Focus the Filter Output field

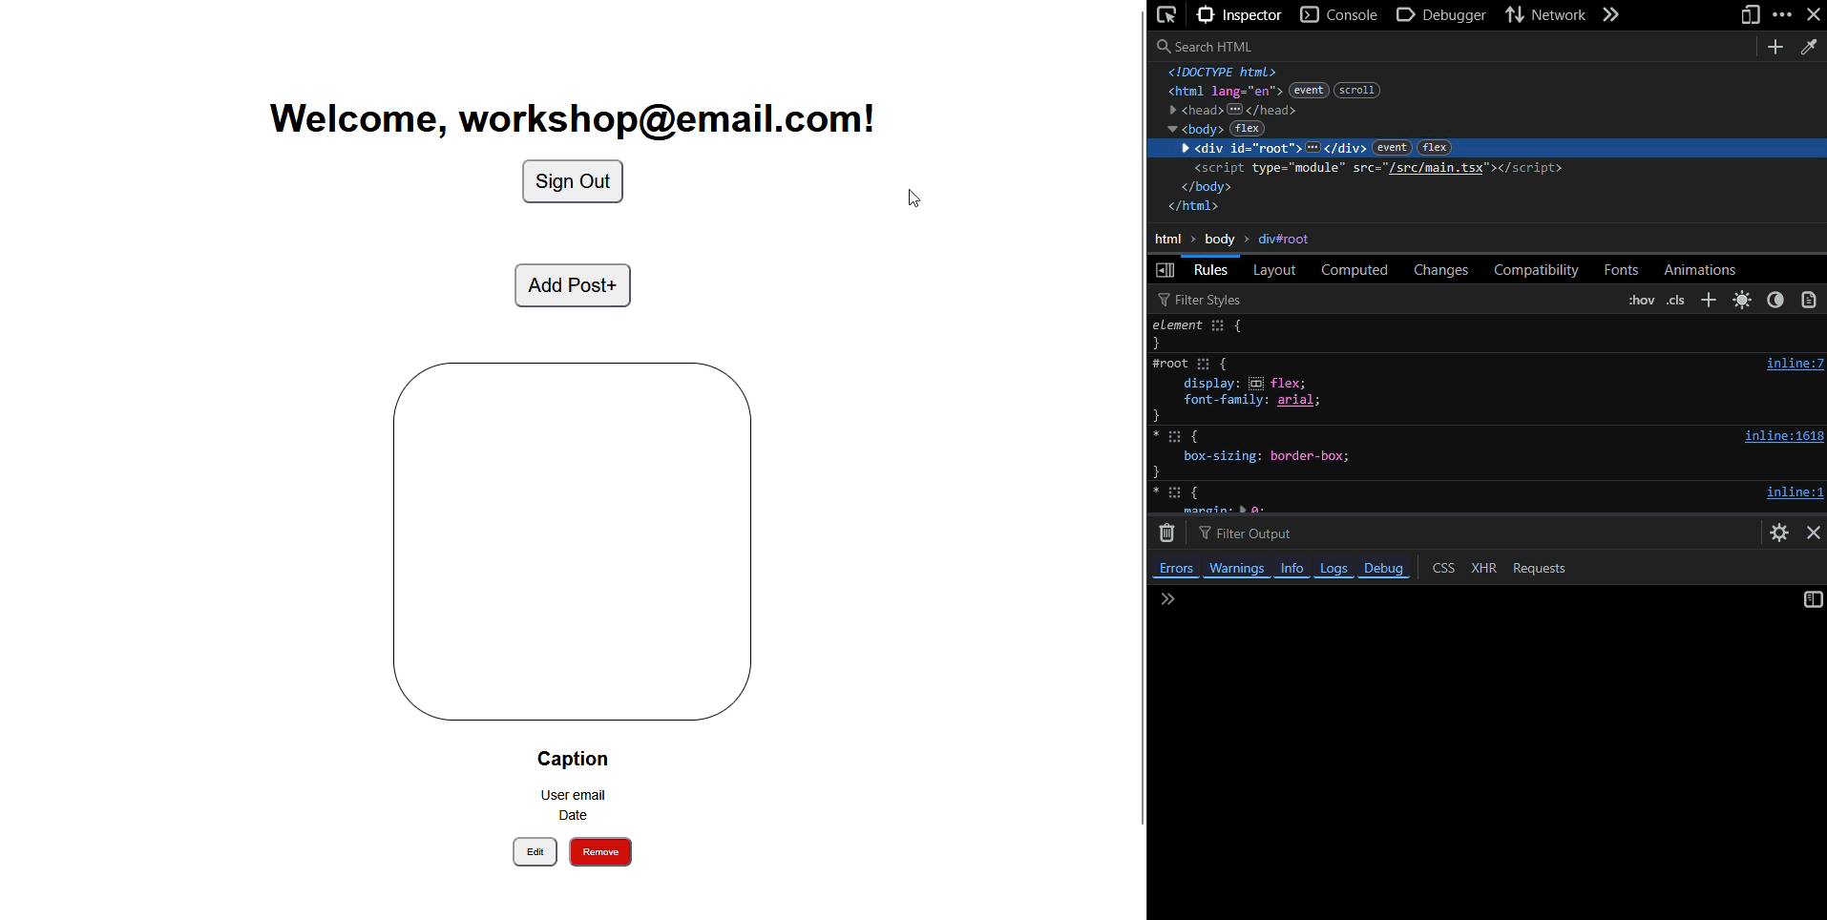[x=1475, y=533]
